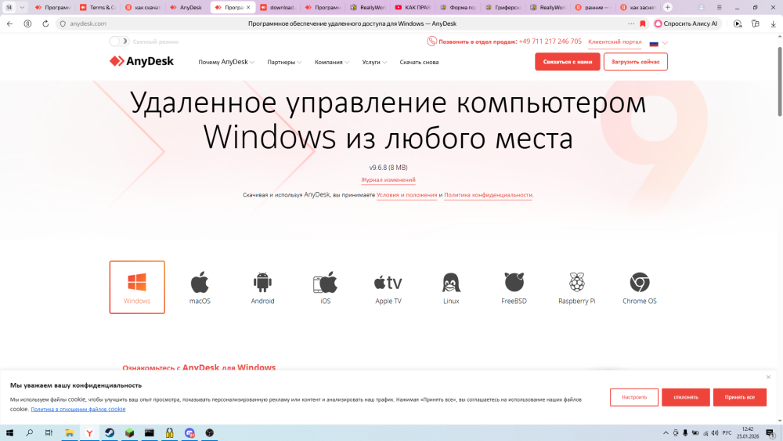Click the РУС language indicator
Viewport: 783px width, 441px height.
click(727, 433)
